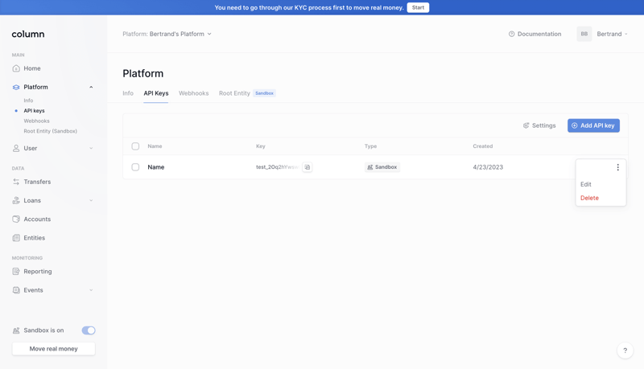The image size is (644, 369).
Task: Turn off the Sandbox toggle
Action: pos(89,330)
